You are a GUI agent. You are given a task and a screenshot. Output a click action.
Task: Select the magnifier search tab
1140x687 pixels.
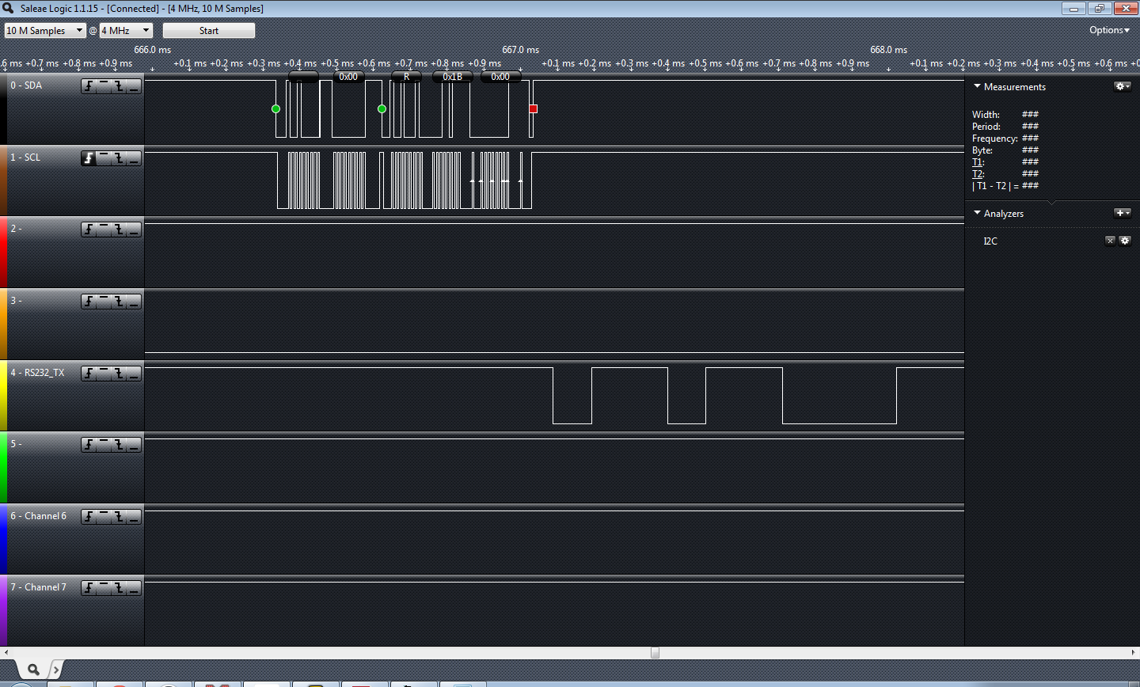click(33, 670)
